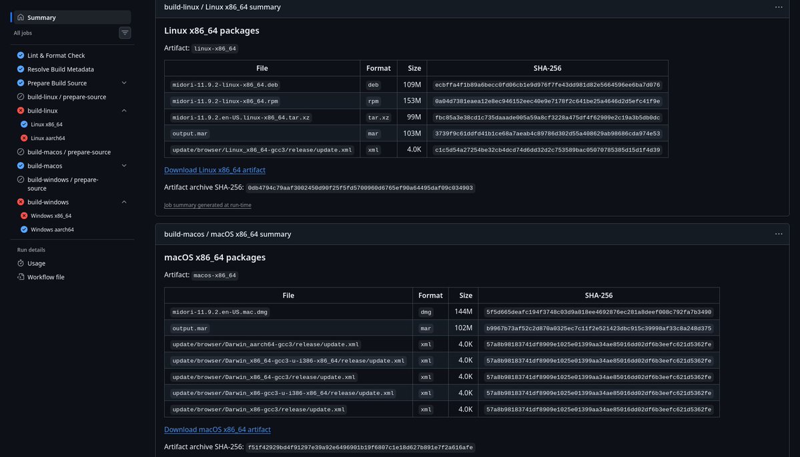Click the failed icon beside build-windows
Viewport: 800px width, 457px height.
pos(21,202)
